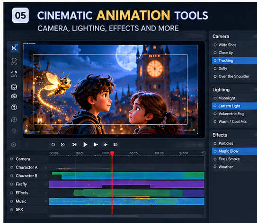Select the highlighted K tool icon
Image resolution: width=257 pixels, height=223 pixels.
pyautogui.click(x=14, y=48)
